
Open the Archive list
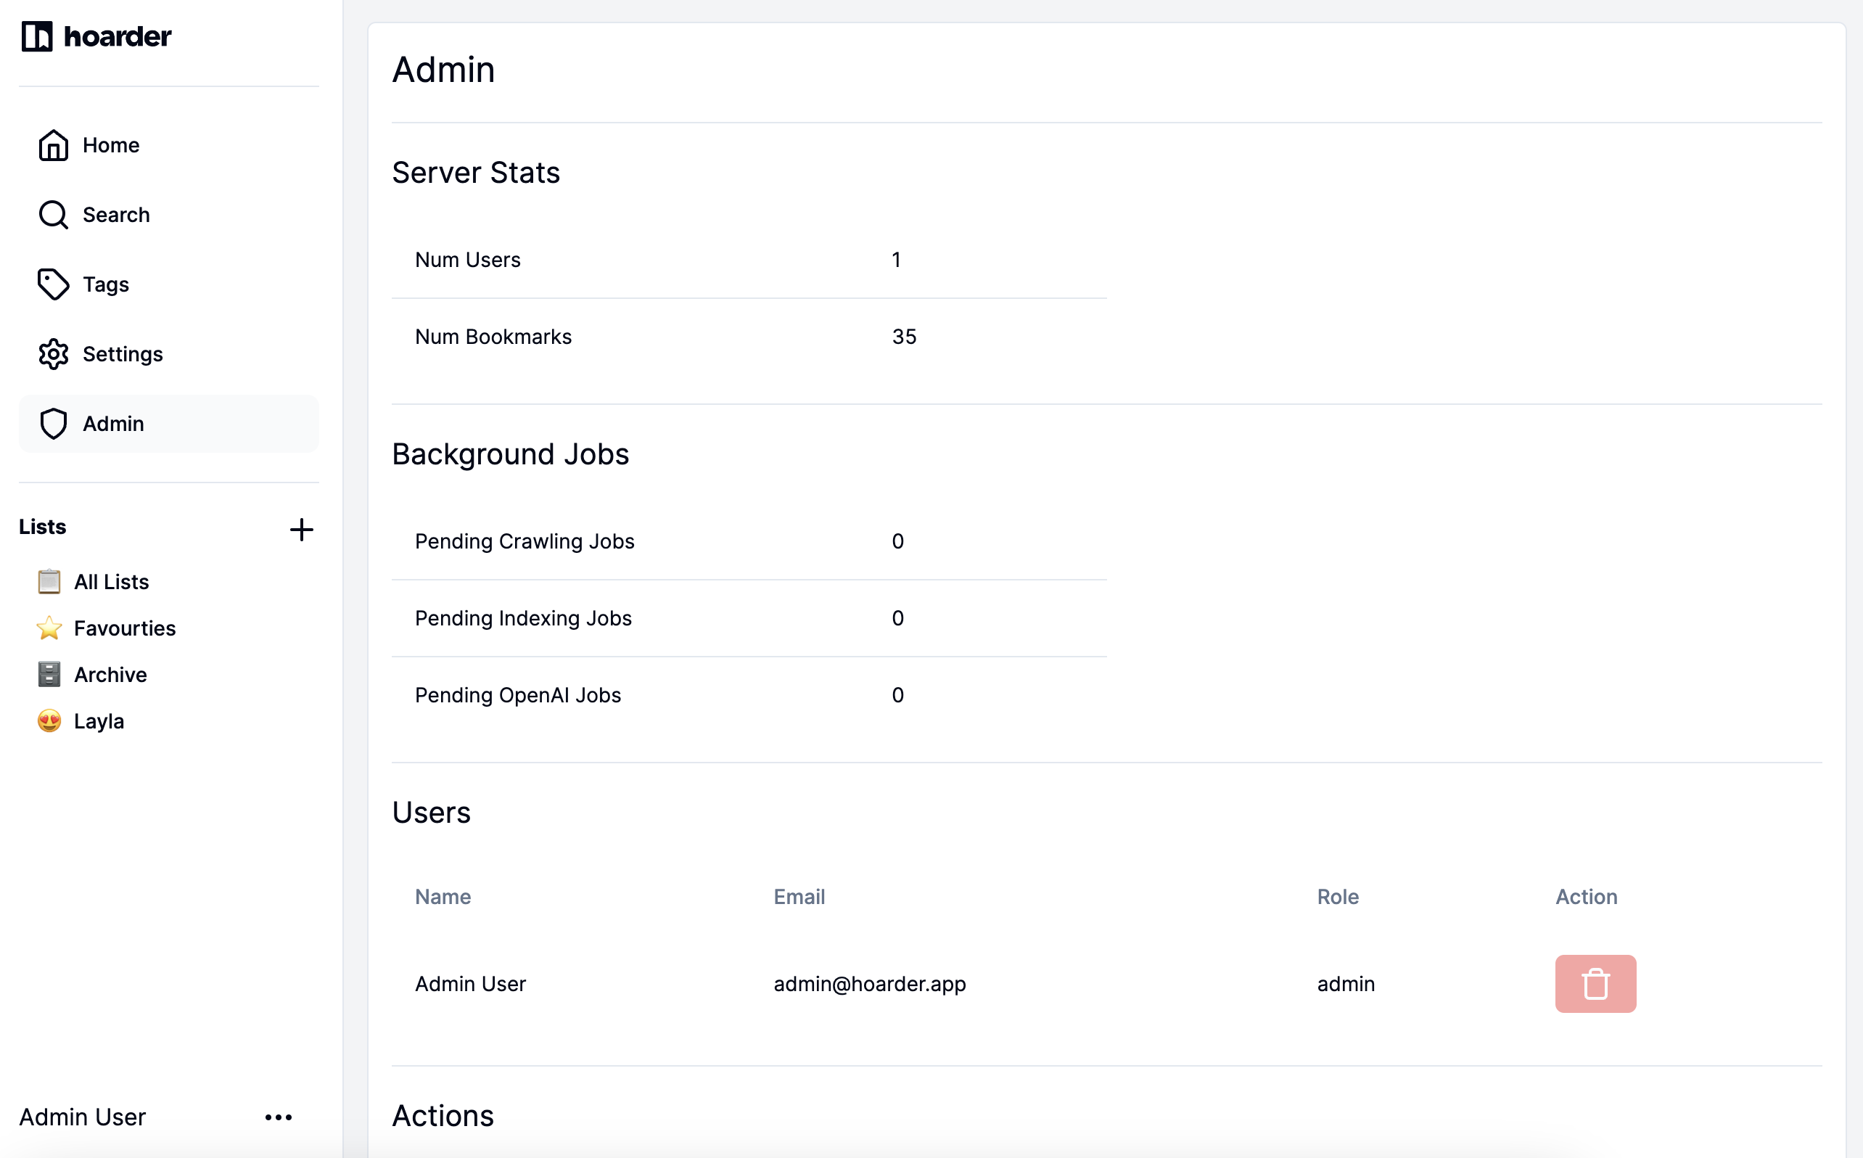click(x=110, y=675)
